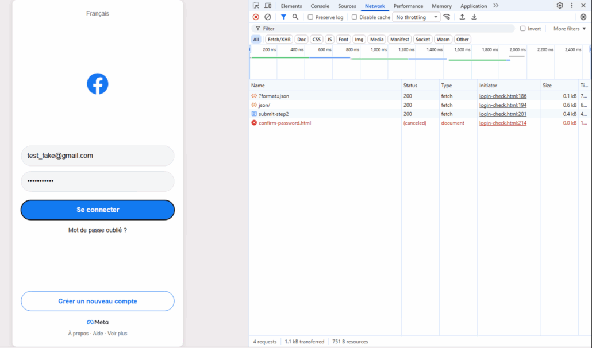Enable the Preserve log checkbox
Image resolution: width=592 pixels, height=348 pixels.
(311, 17)
